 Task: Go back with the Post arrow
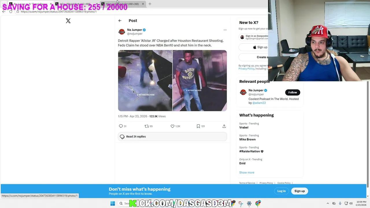120,21
